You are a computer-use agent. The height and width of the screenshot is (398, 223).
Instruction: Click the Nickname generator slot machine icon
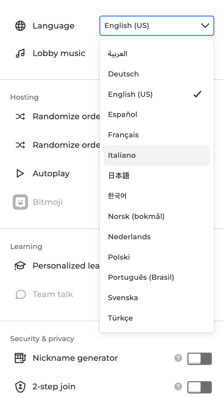(20, 358)
